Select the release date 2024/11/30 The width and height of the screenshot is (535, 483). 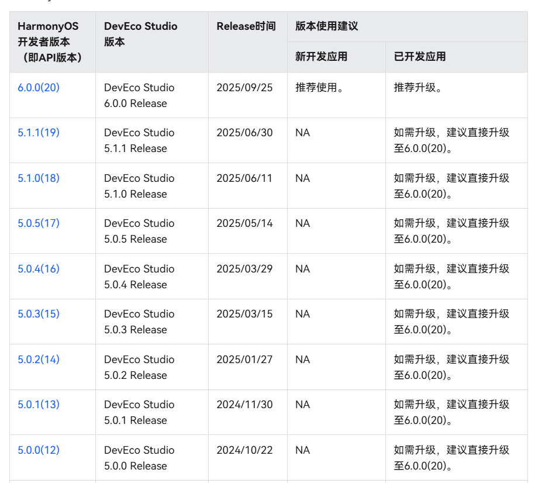pyautogui.click(x=244, y=404)
